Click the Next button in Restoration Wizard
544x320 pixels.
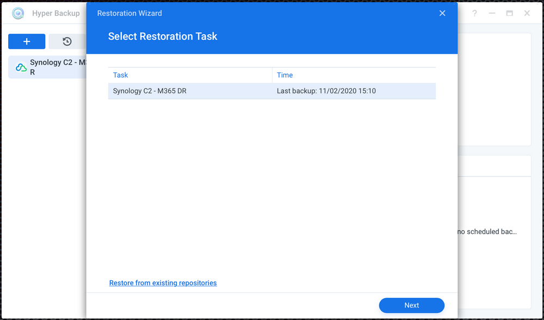click(411, 305)
